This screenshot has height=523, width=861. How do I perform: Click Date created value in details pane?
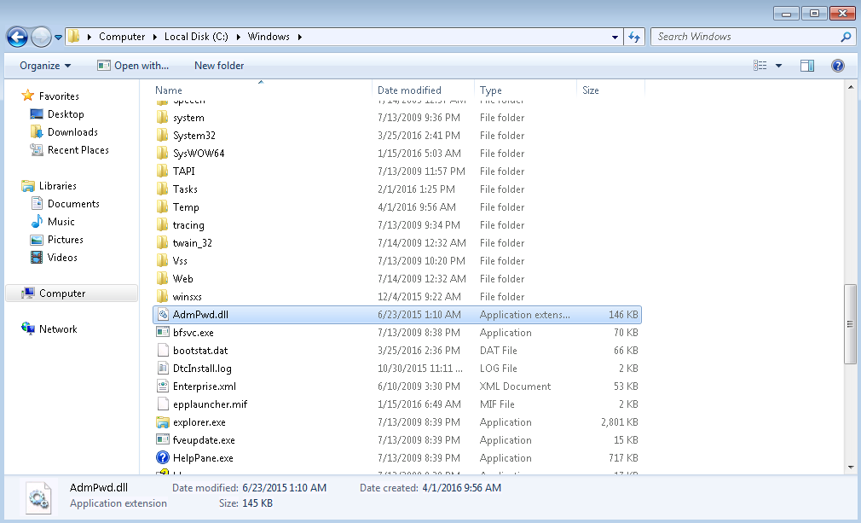(x=462, y=488)
